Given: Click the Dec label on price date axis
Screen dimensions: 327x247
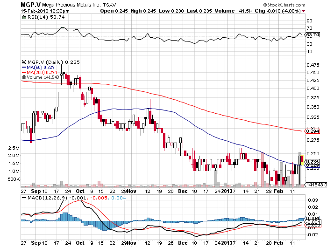Looking at the screenshot, I should (183, 191).
